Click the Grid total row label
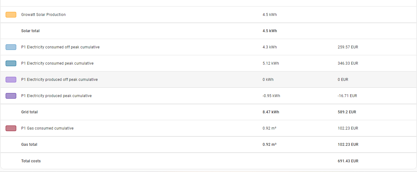The width and height of the screenshot is (417, 172). click(x=29, y=112)
